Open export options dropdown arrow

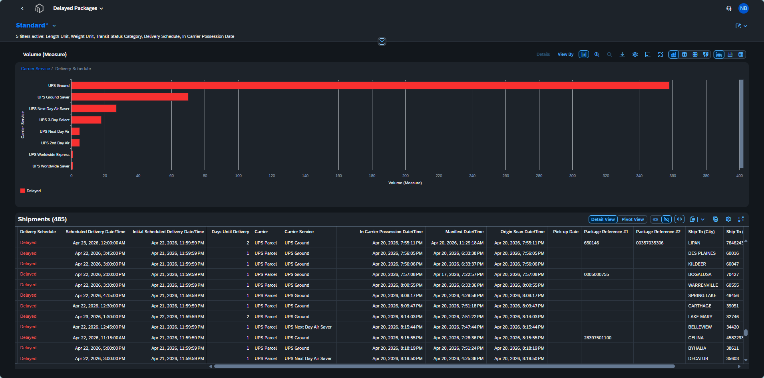[x=702, y=219]
